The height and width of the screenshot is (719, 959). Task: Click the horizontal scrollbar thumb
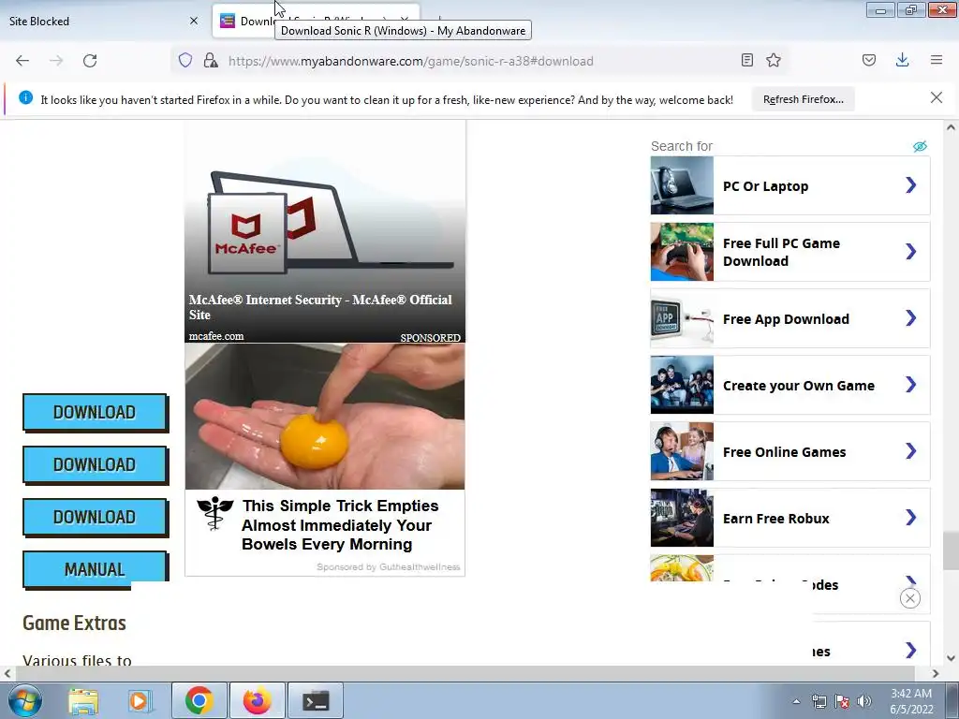pyautogui.click(x=465, y=673)
